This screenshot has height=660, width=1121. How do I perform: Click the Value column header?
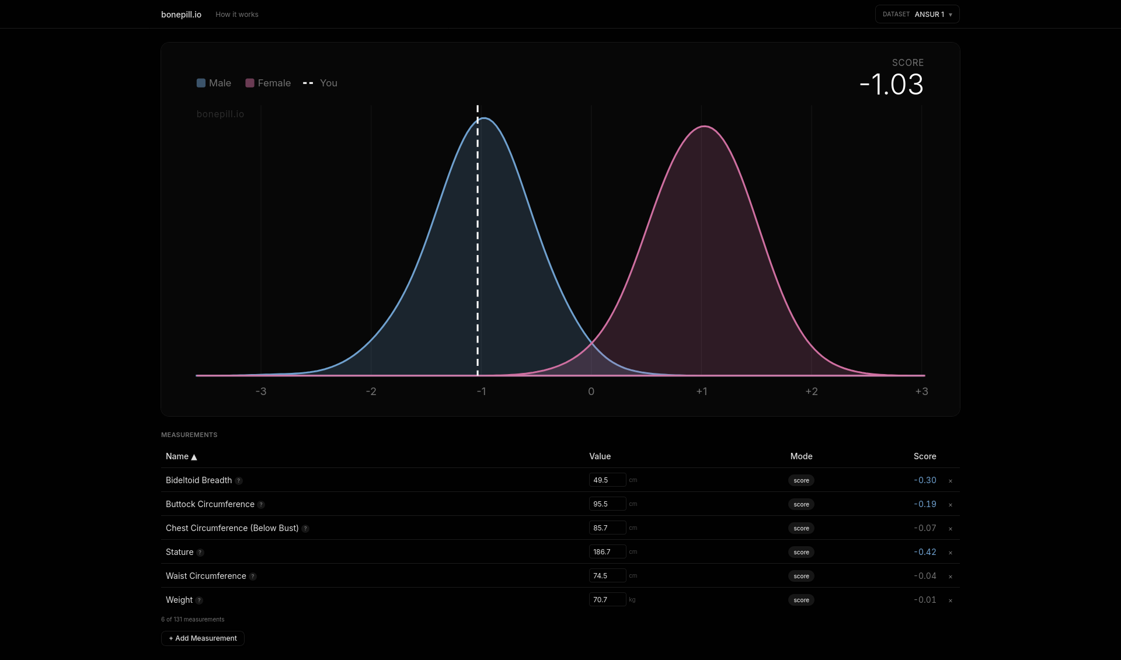(600, 456)
